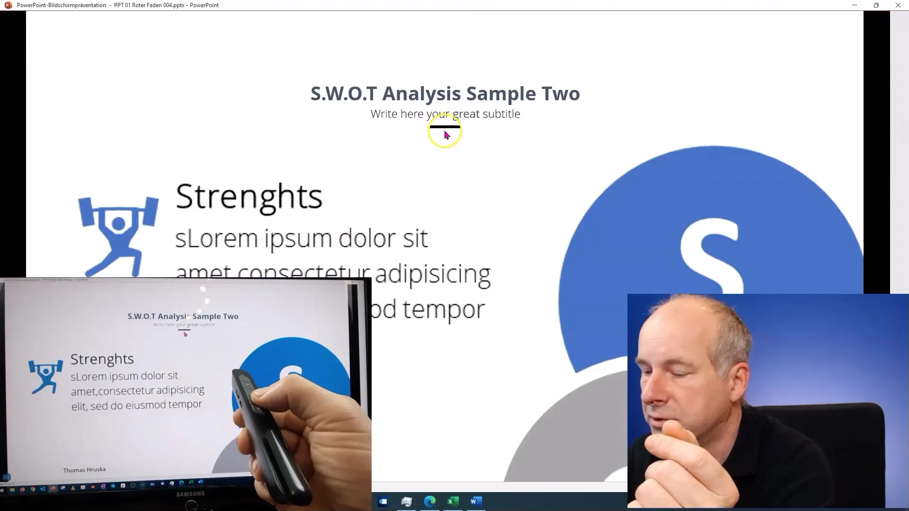The height and width of the screenshot is (511, 909).
Task: Click the 'Write here your great subtitle' text field
Action: click(x=445, y=113)
